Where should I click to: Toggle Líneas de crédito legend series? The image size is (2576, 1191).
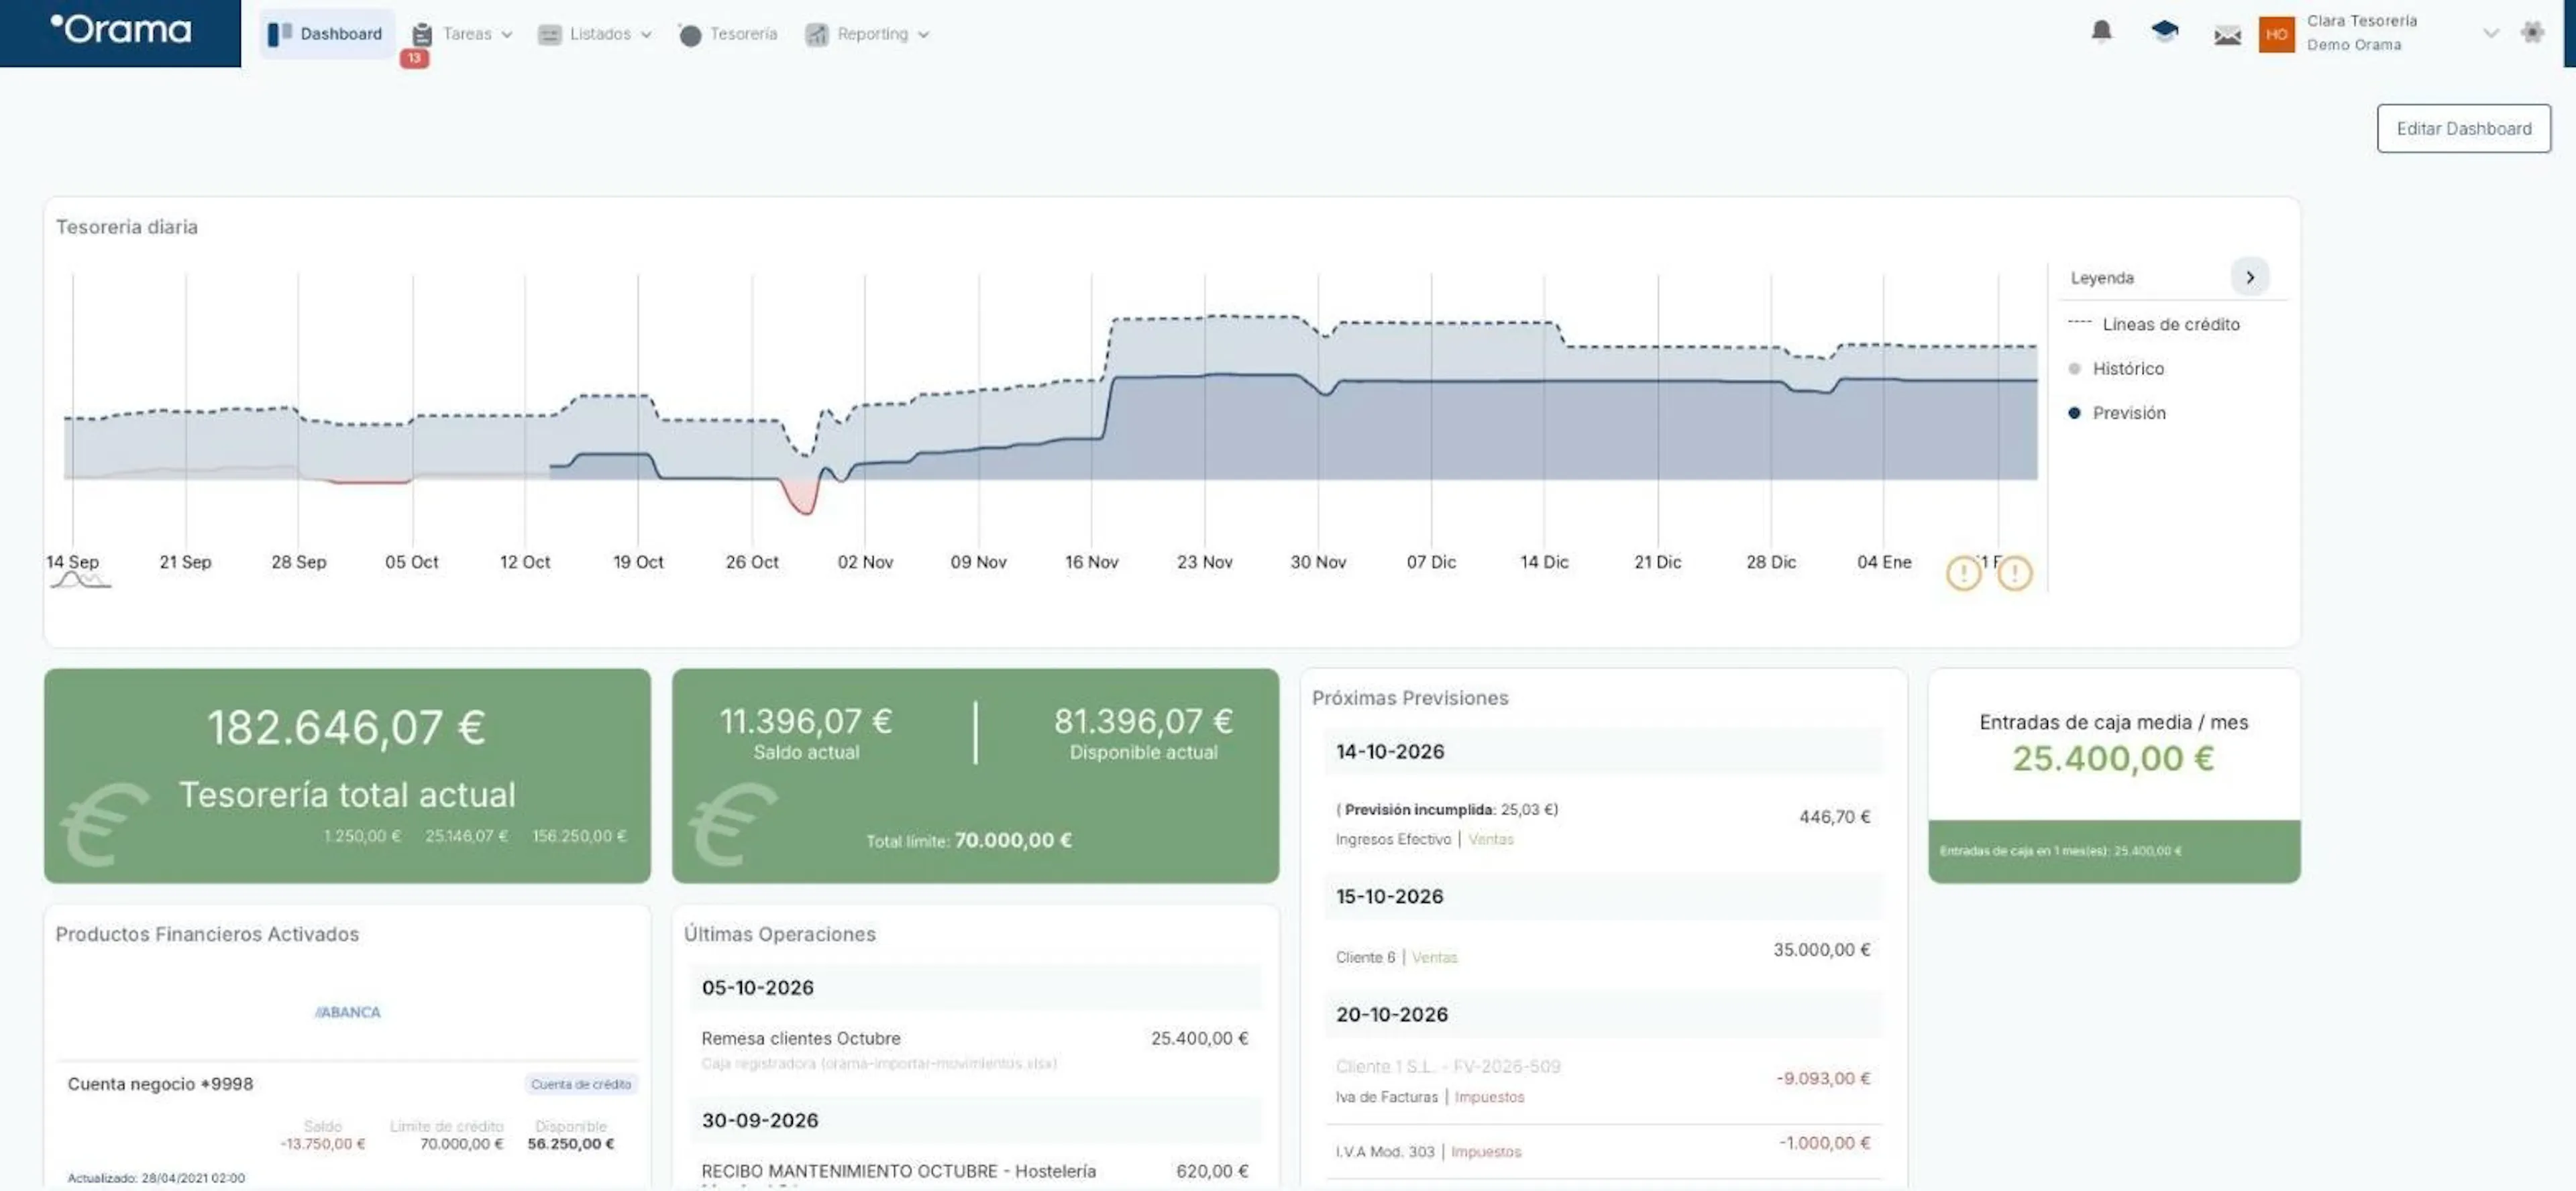point(2153,324)
